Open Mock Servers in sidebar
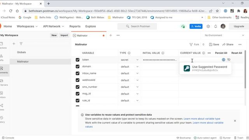This screenshot has height=140, width=249. pos(4,82)
